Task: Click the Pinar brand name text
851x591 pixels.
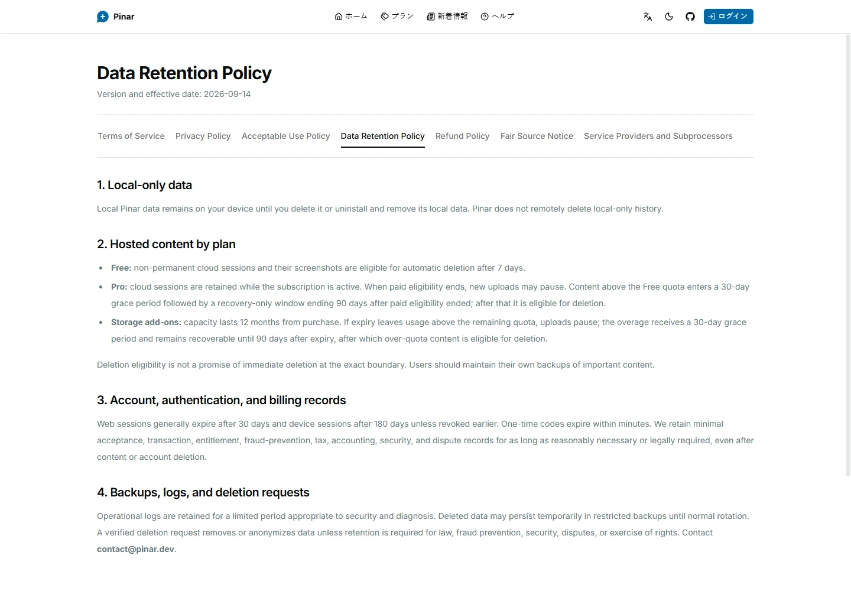Action: pyautogui.click(x=124, y=17)
